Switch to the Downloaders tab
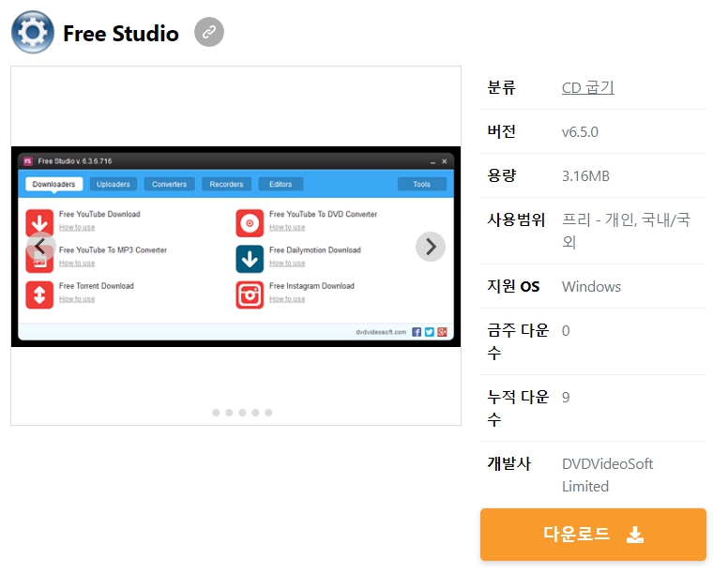Image resolution: width=713 pixels, height=574 pixels. pyautogui.click(x=53, y=184)
